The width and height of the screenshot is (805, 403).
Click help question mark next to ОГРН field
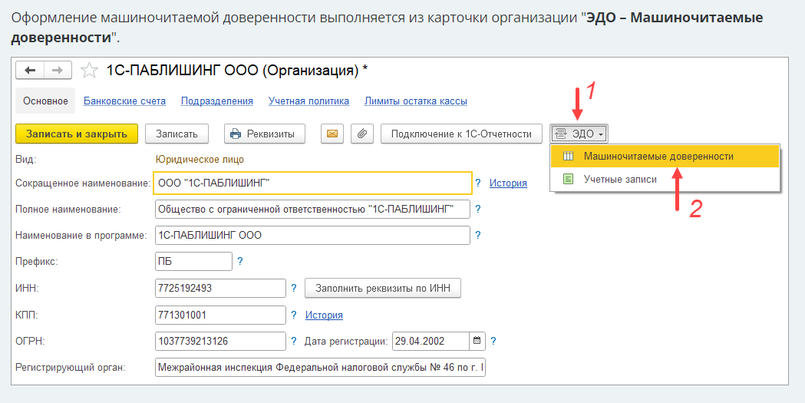[x=294, y=342]
